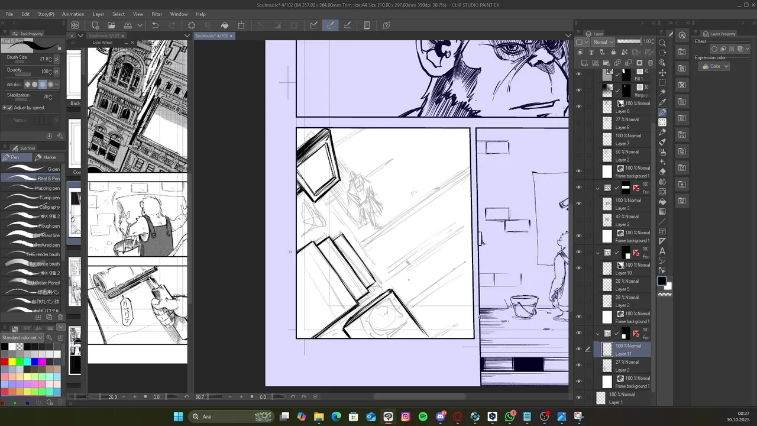Click the Quick Access panel icon
757x426 pixels.
click(x=682, y=35)
